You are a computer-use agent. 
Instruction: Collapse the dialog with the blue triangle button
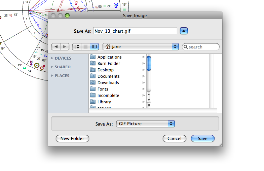tap(184, 31)
